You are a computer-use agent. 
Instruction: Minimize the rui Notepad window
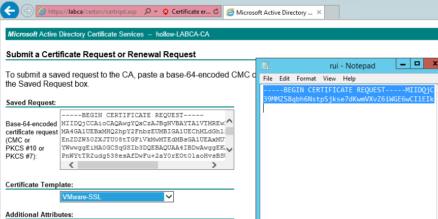pos(403,64)
